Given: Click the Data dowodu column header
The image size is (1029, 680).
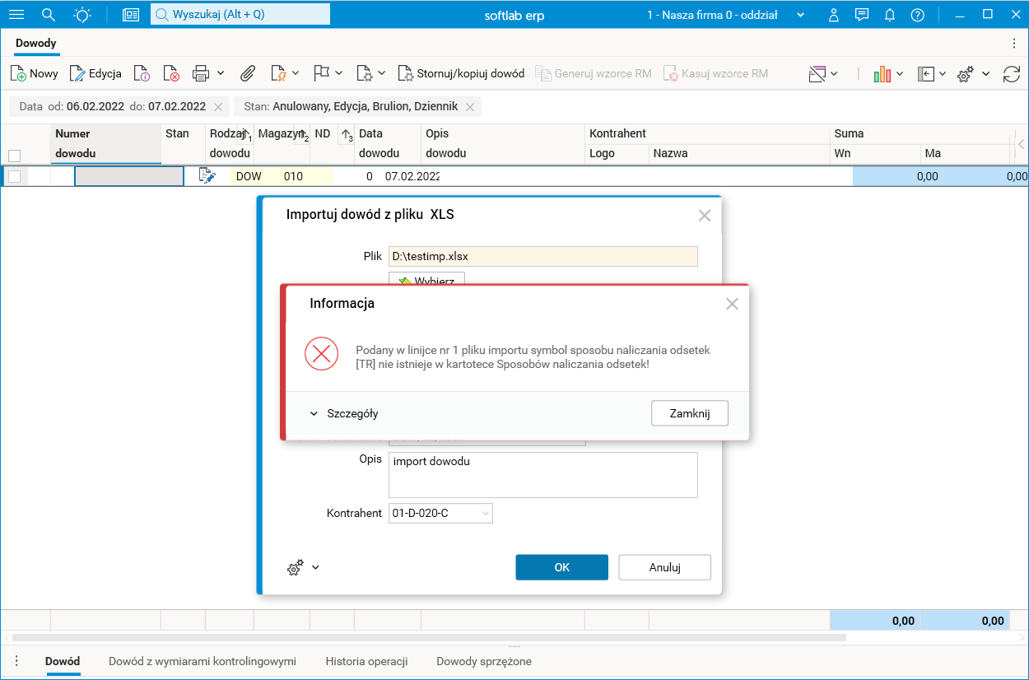Looking at the screenshot, I should pyautogui.click(x=388, y=143).
